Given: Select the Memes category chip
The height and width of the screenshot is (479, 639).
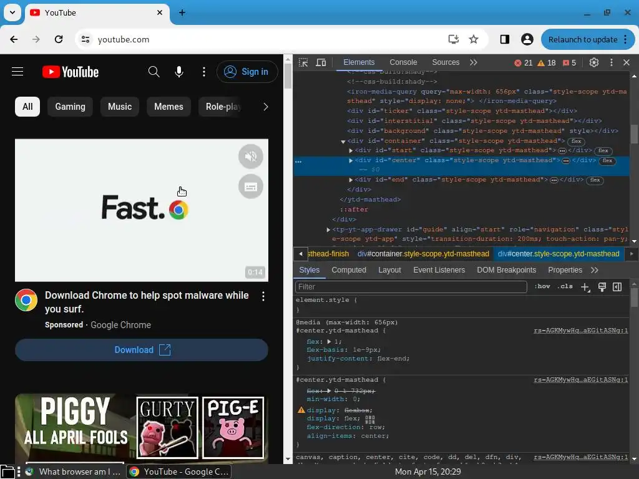Looking at the screenshot, I should click(x=168, y=107).
